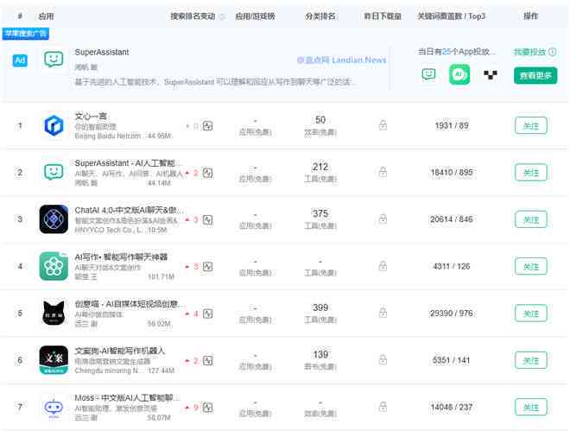
Task: View trend chart icon for AI写作
Action: tap(207, 267)
